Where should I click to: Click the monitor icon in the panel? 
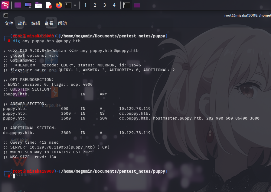coord(28,5)
